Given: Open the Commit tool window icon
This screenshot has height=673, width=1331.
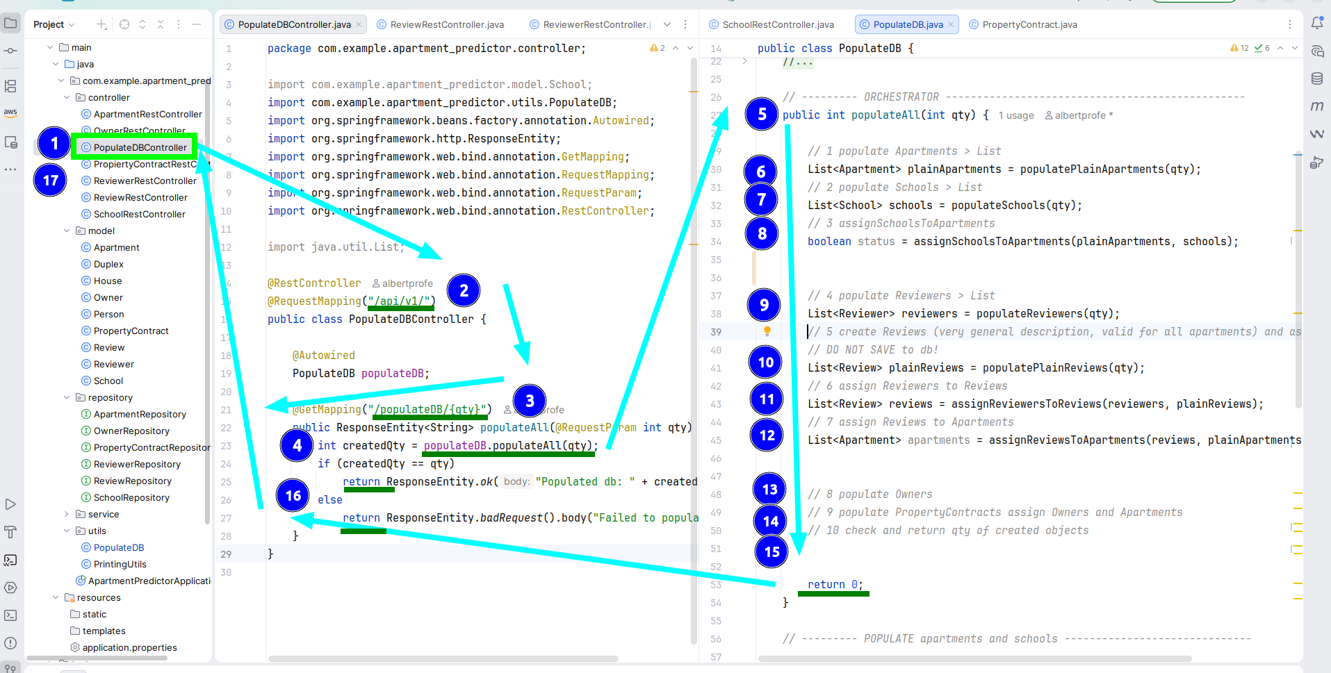Looking at the screenshot, I should pos(10,51).
